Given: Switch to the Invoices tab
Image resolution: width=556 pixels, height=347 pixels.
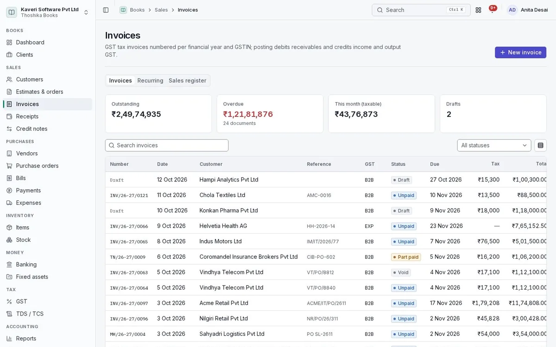Looking at the screenshot, I should click(x=120, y=81).
